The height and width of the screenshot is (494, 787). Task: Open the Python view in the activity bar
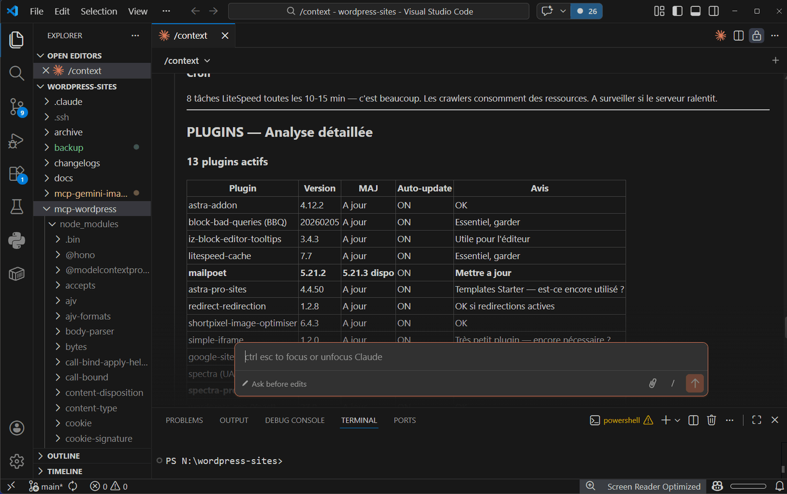pos(16,240)
